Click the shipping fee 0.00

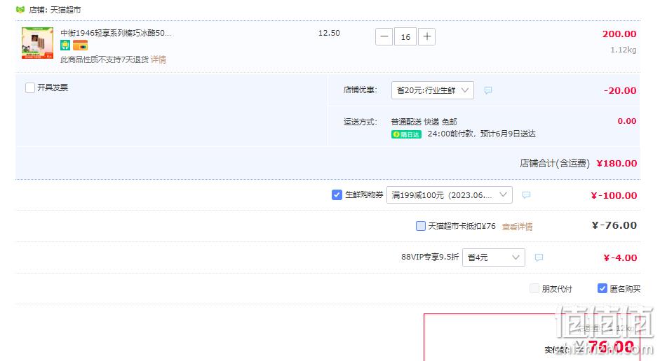point(627,121)
